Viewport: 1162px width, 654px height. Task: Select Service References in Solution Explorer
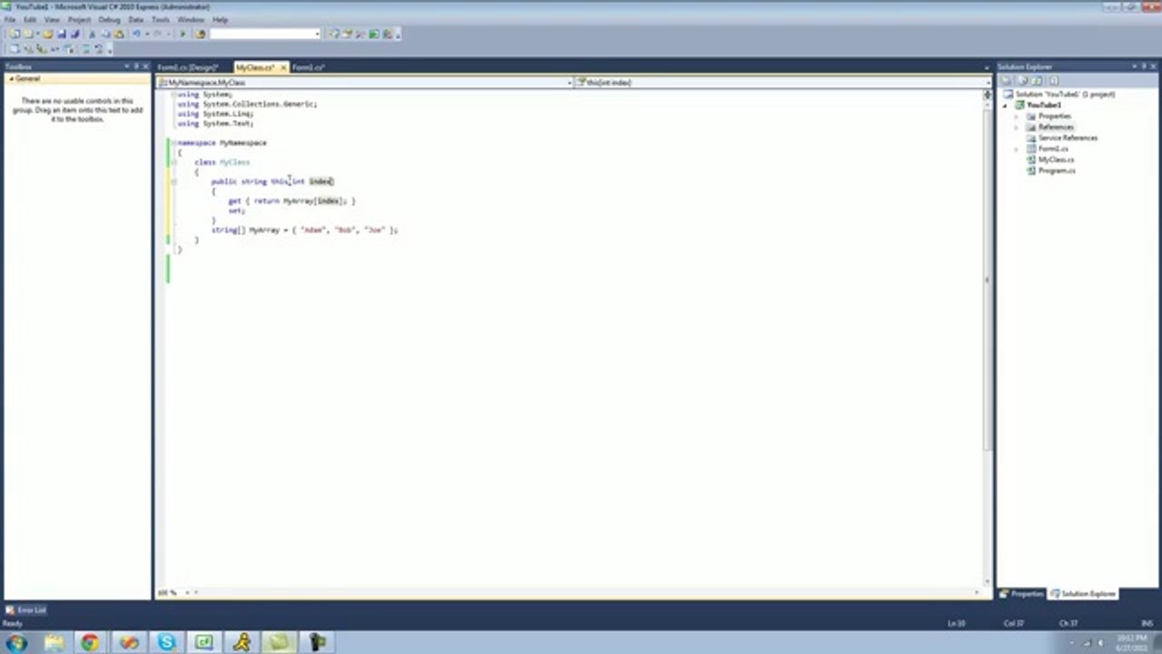click(1068, 138)
